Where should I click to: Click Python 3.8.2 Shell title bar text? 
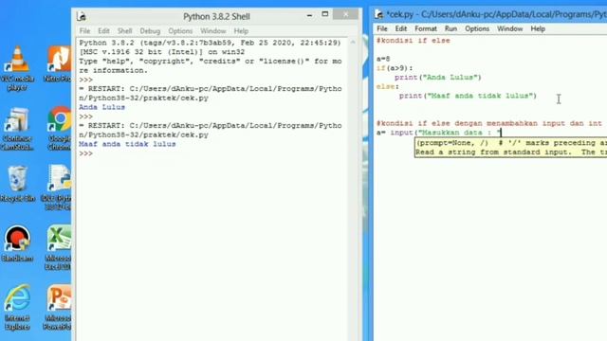pyautogui.click(x=216, y=17)
